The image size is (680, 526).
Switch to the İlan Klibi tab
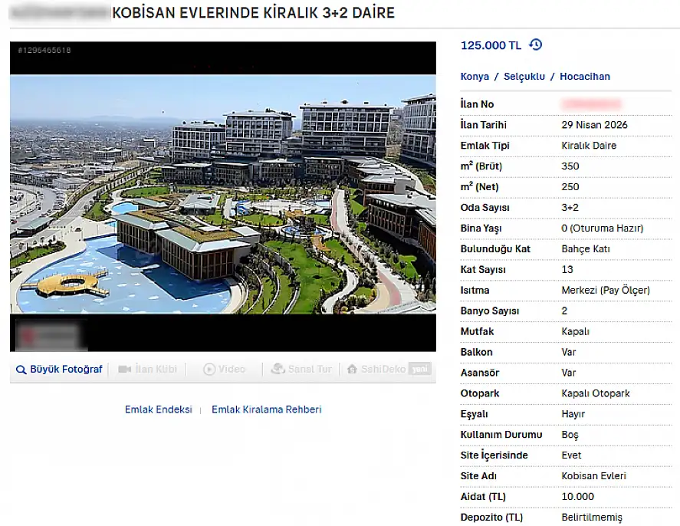tap(156, 370)
